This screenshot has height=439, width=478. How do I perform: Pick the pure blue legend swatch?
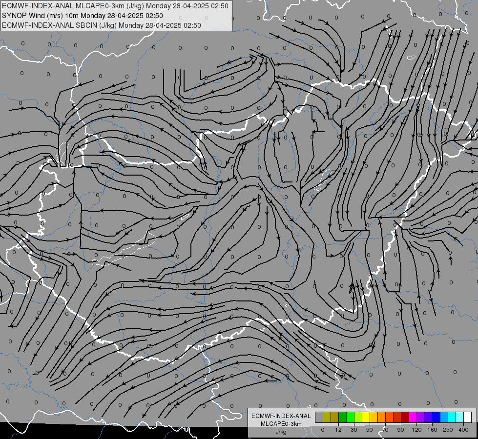point(436,417)
